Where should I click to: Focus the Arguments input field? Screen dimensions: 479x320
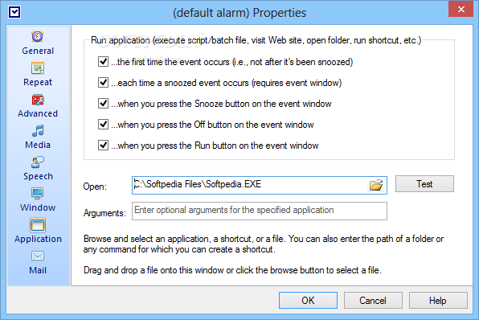point(260,211)
